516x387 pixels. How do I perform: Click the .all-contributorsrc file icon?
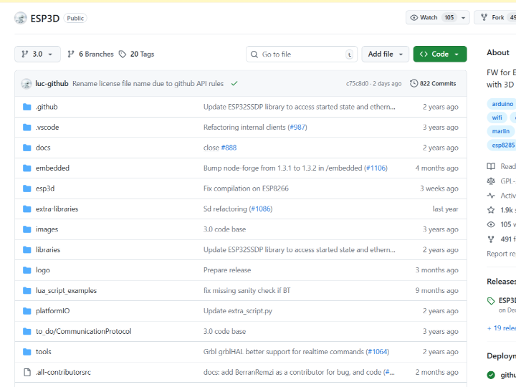(x=27, y=372)
